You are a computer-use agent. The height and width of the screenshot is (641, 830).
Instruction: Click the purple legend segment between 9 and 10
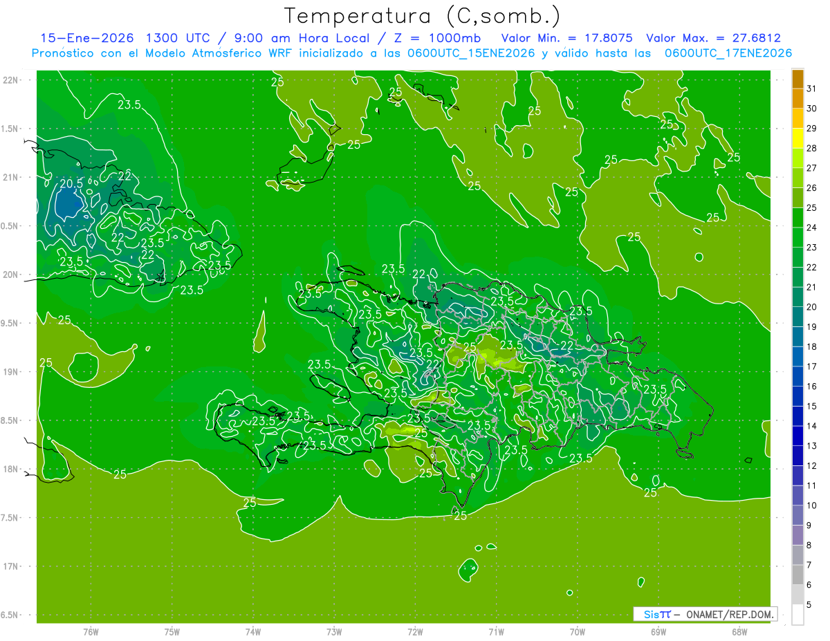(797, 516)
